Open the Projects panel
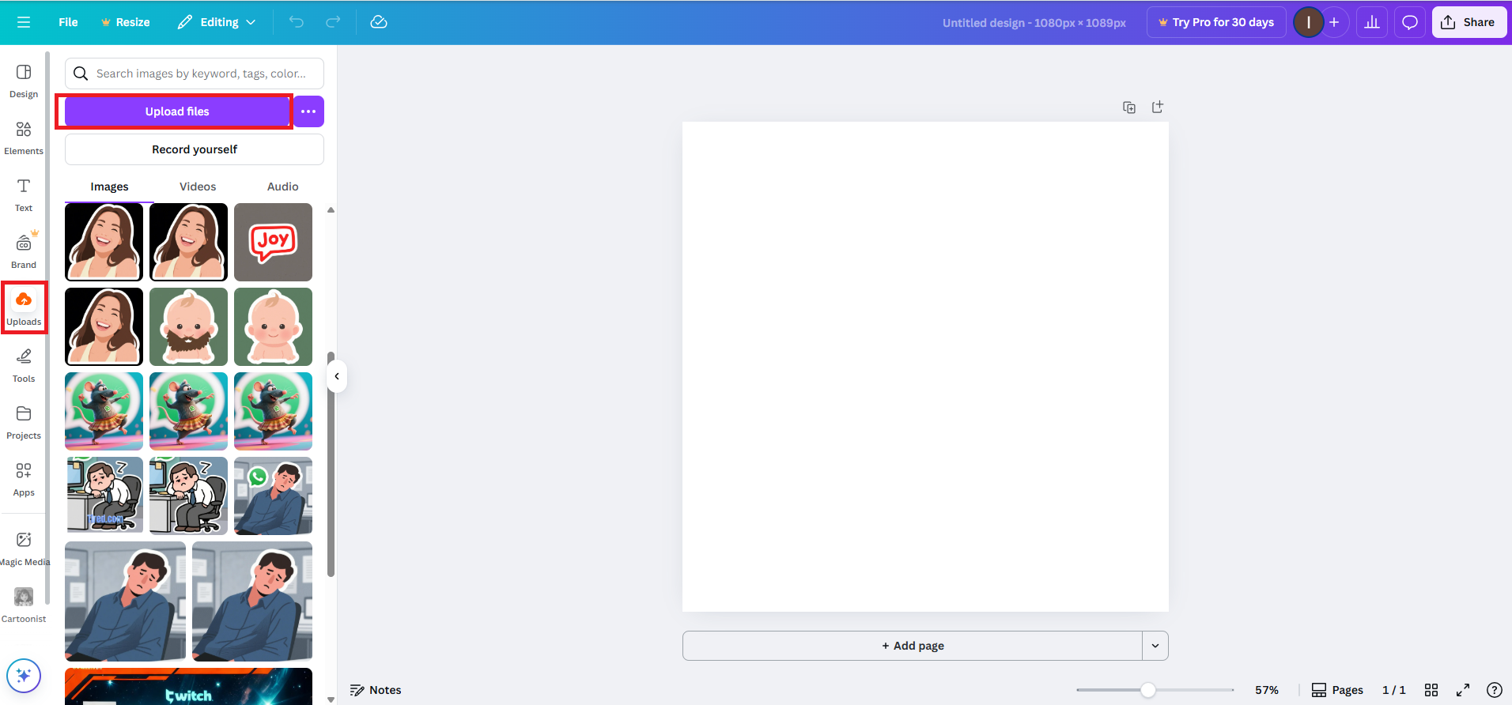The width and height of the screenshot is (1512, 705). point(24,422)
